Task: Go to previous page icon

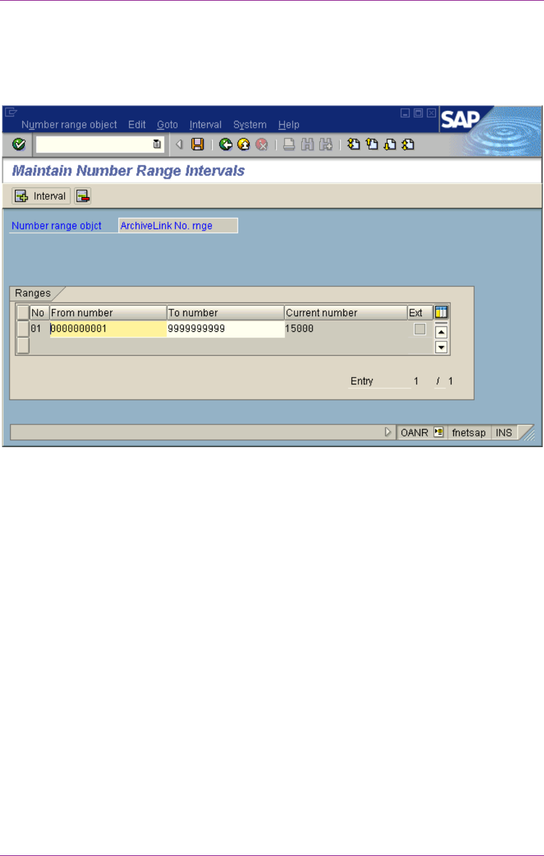Action: [x=371, y=145]
